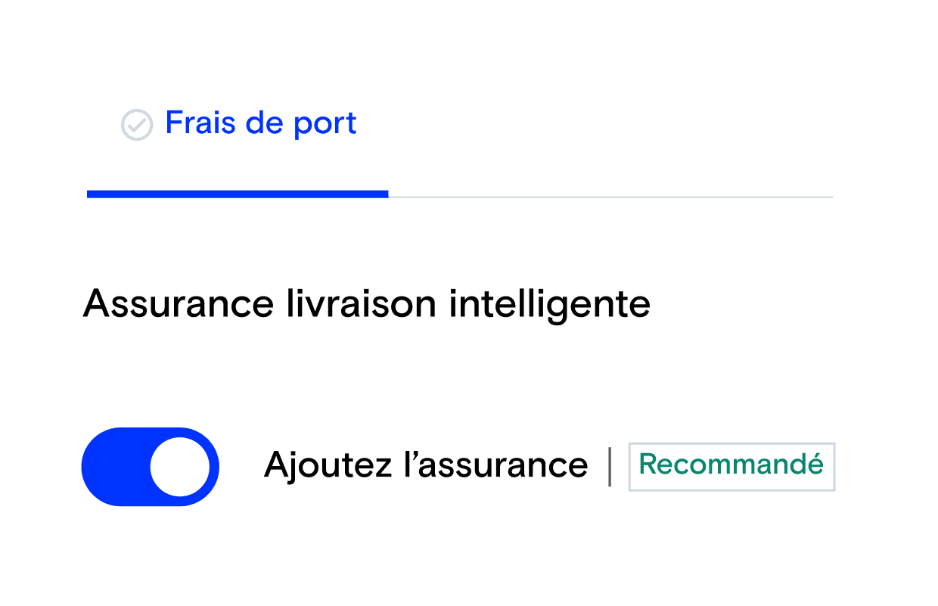Select the Assurance livraison intelligente heading
This screenshot has width=938, height=606.
coord(366,304)
